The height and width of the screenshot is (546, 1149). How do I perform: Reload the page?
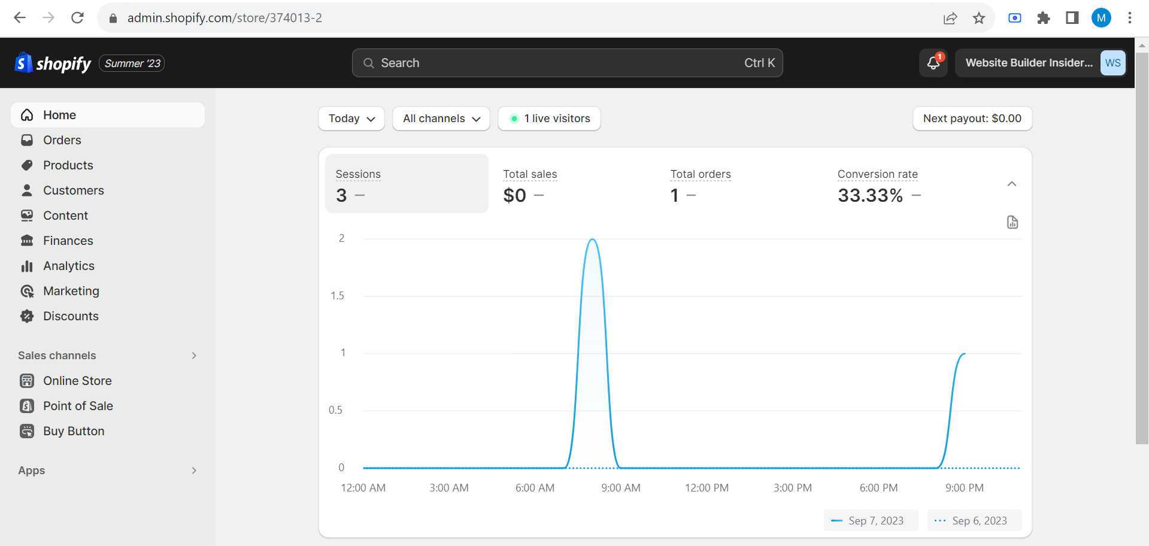click(77, 18)
